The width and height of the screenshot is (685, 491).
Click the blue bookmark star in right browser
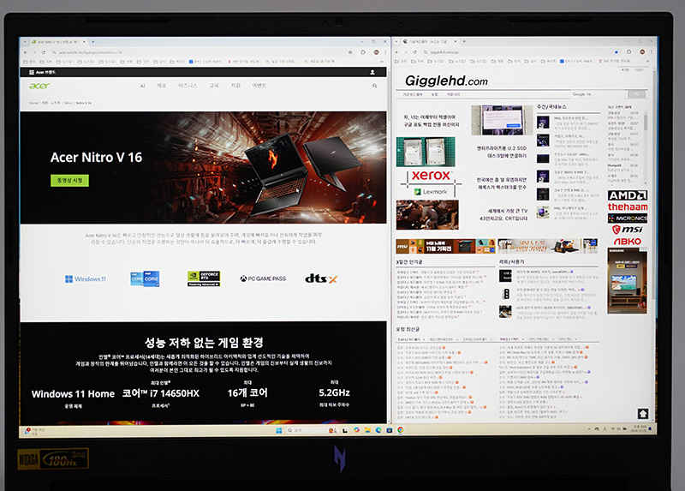[x=616, y=52]
